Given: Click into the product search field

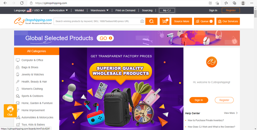Looking at the screenshot, I should tap(97, 21).
